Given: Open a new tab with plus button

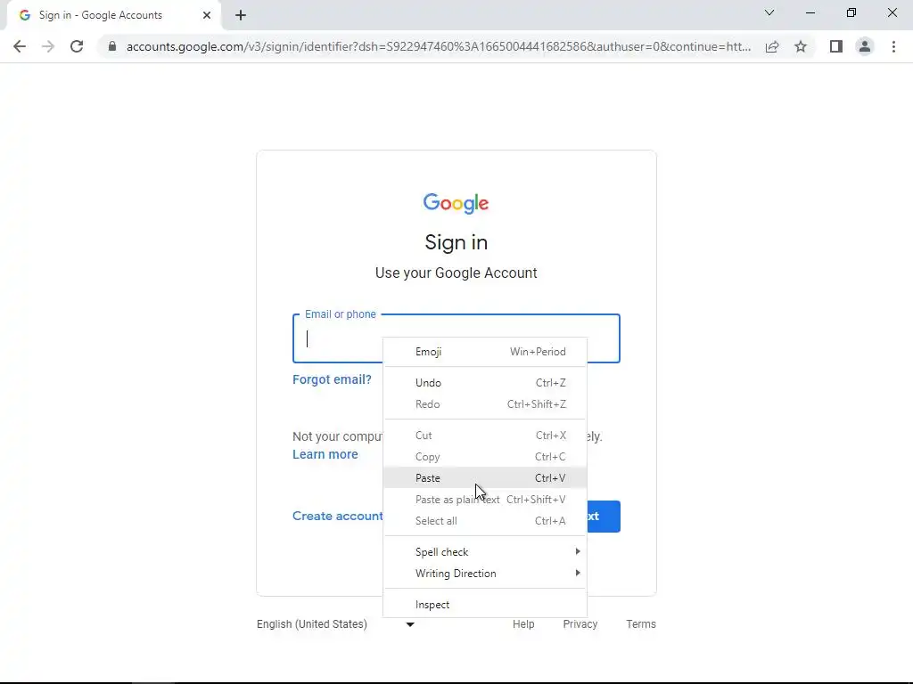Looking at the screenshot, I should 241,15.
